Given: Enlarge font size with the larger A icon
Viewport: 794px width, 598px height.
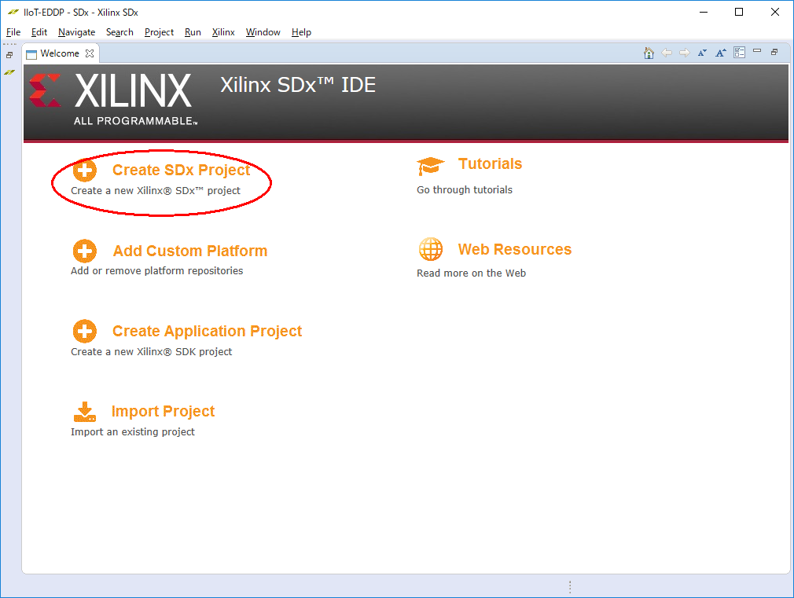Looking at the screenshot, I should click(x=719, y=53).
